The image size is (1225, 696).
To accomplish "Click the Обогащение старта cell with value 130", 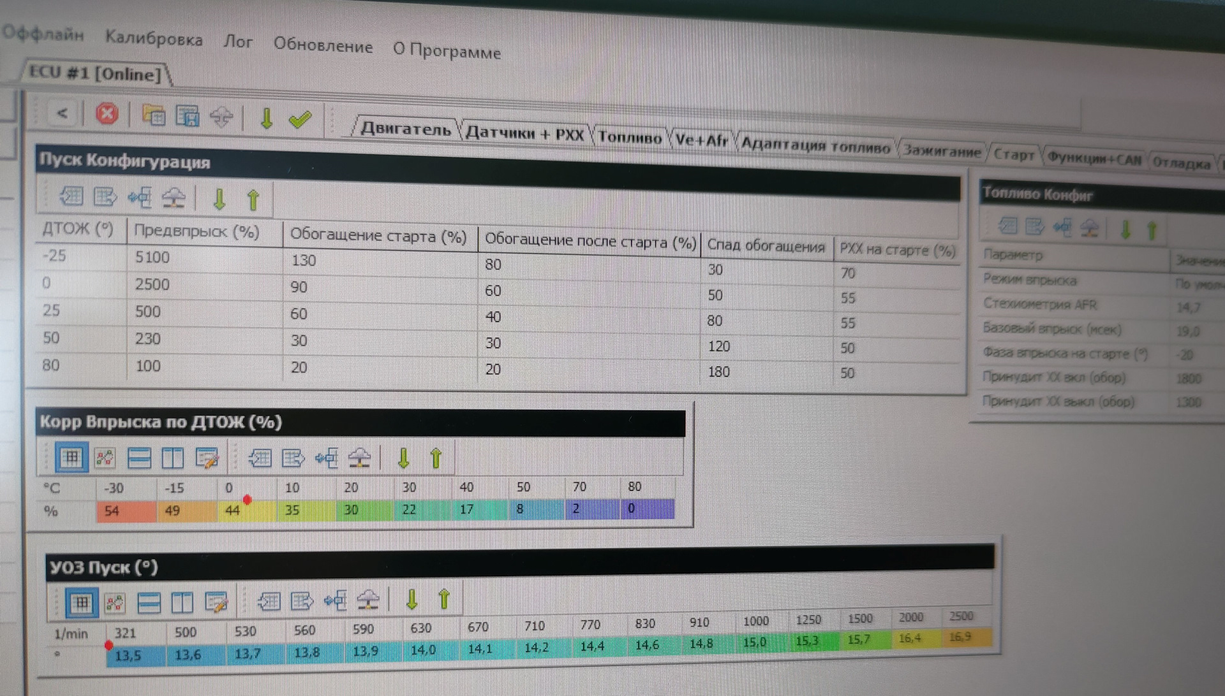I will pyautogui.click(x=380, y=261).
